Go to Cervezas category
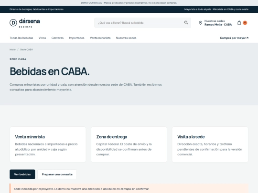The image size is (258, 193). click(x=57, y=38)
